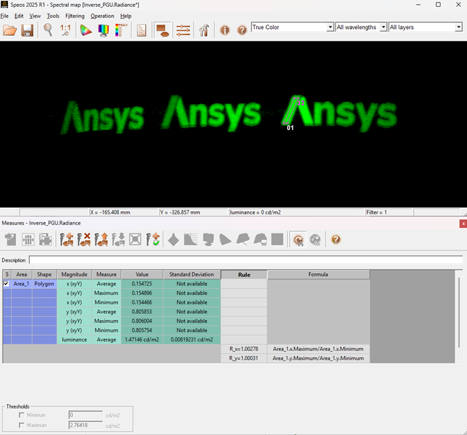Click the measures table vertical scrollbar
Viewport: 467px width, 435px height.
tap(459, 312)
